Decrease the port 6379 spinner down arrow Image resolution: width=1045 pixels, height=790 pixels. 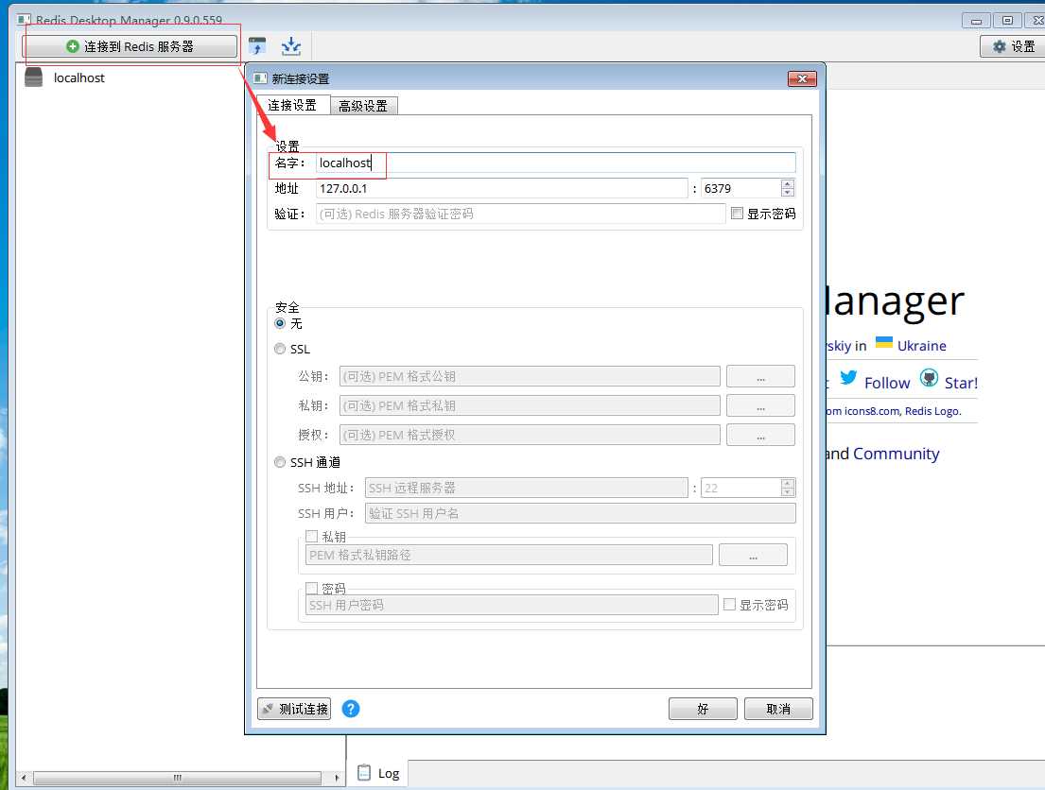tap(788, 193)
